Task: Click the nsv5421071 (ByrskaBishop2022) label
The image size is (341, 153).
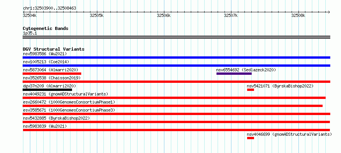Action: click(x=280, y=86)
